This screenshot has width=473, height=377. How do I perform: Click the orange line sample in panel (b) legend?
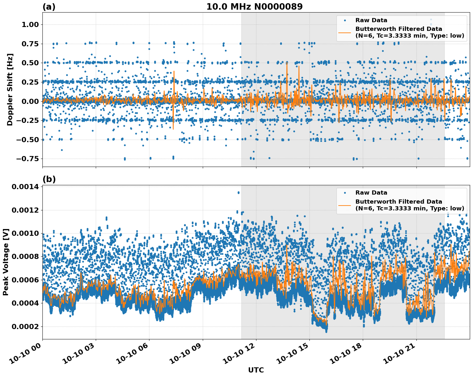tap(345, 205)
